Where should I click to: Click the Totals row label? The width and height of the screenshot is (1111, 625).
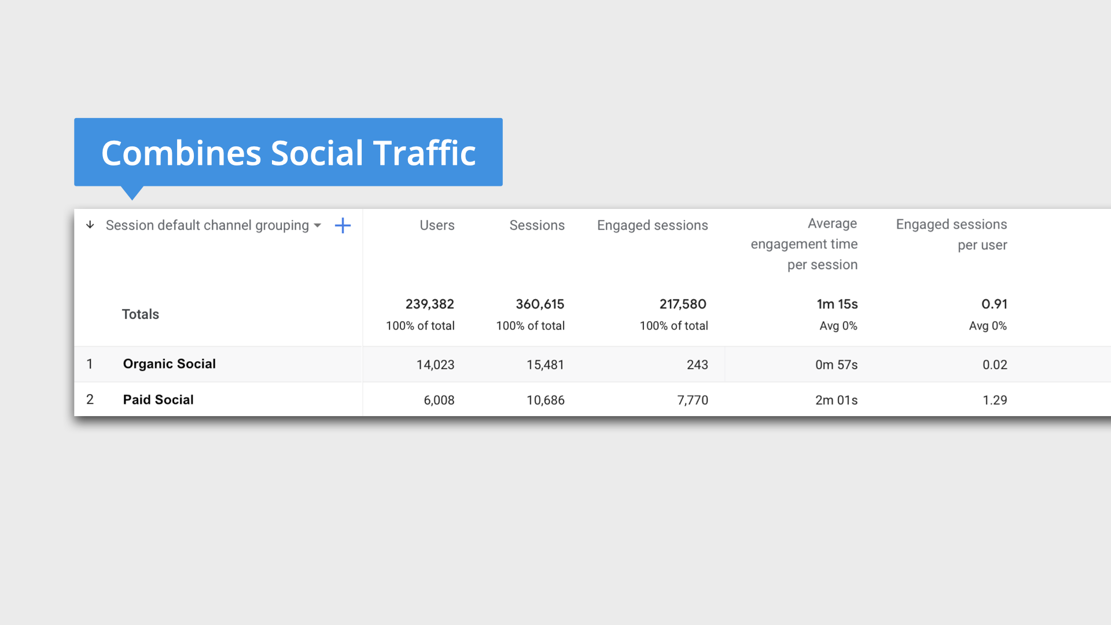point(140,314)
